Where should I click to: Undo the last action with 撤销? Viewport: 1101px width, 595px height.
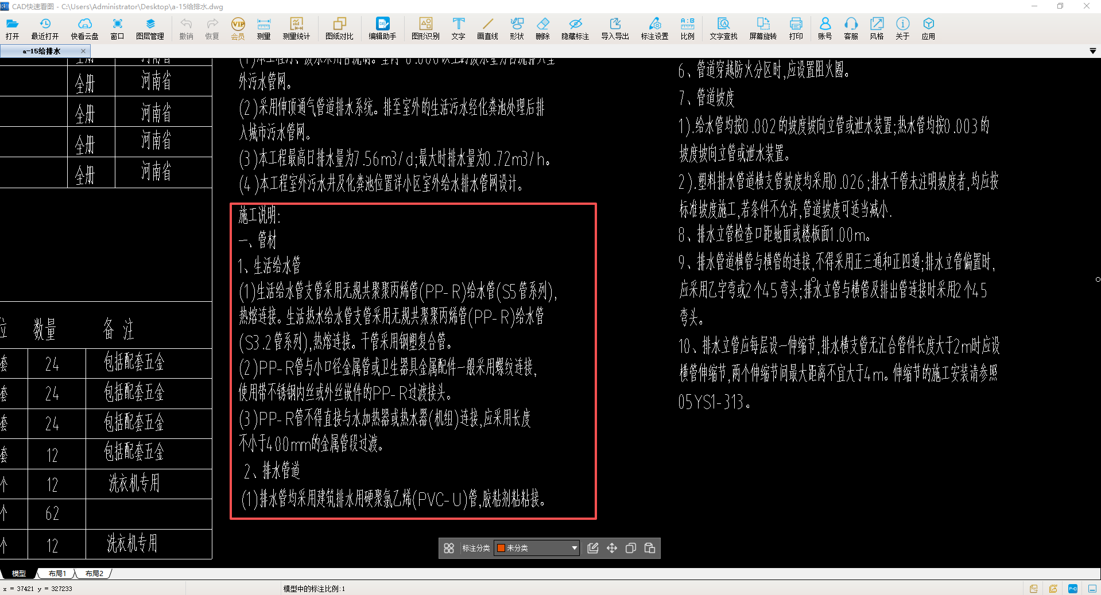(x=186, y=28)
